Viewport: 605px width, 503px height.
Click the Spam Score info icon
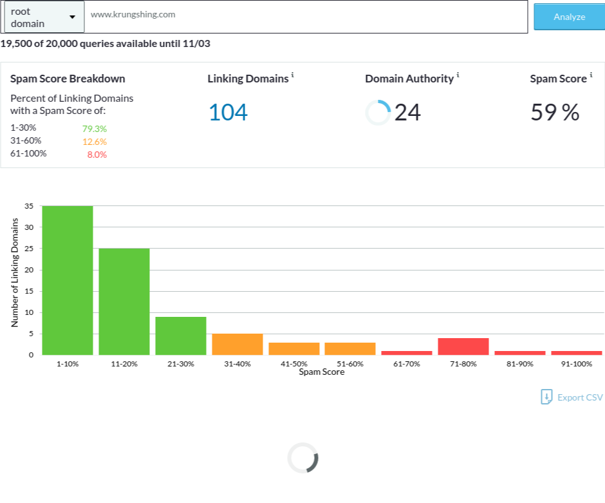click(591, 75)
